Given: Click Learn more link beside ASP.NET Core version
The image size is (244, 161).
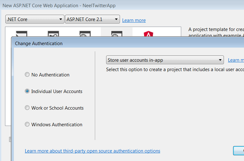Looking at the screenshot, I should click(134, 20).
